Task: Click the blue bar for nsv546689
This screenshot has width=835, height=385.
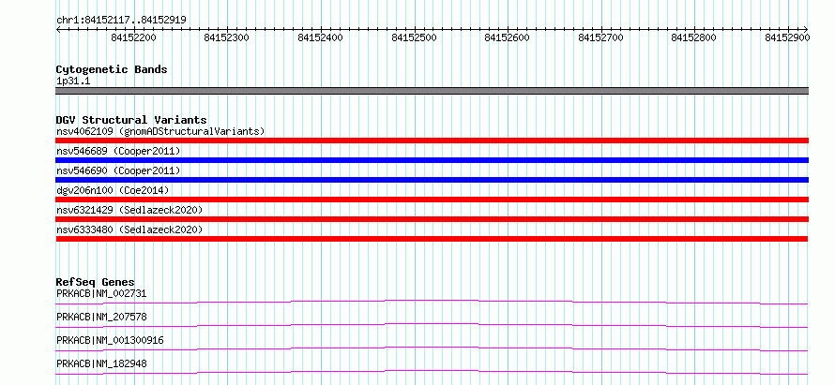Action: pyautogui.click(x=432, y=160)
